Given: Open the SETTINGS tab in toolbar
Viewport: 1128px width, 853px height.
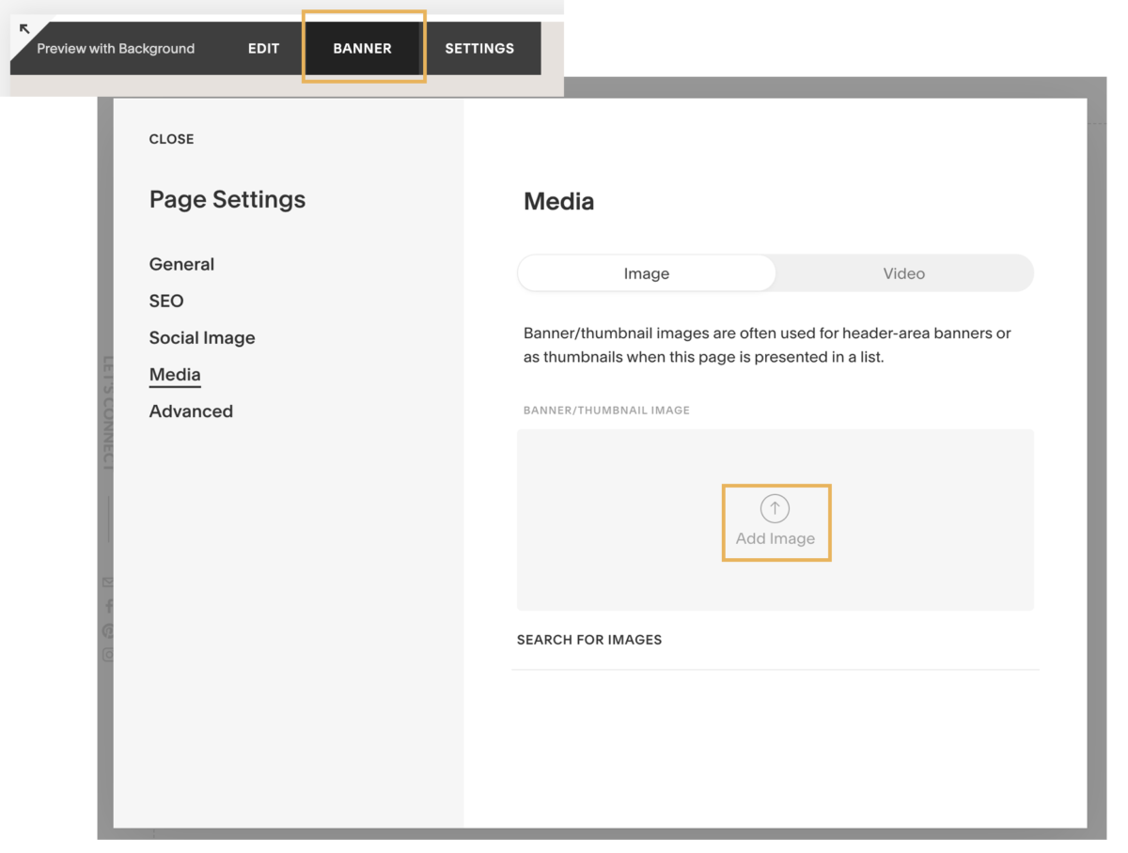Looking at the screenshot, I should pyautogui.click(x=479, y=48).
